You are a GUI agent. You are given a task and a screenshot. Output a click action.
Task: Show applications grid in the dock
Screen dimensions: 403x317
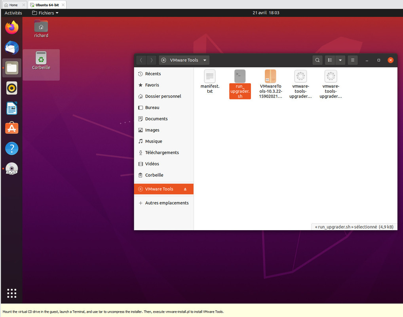click(12, 293)
